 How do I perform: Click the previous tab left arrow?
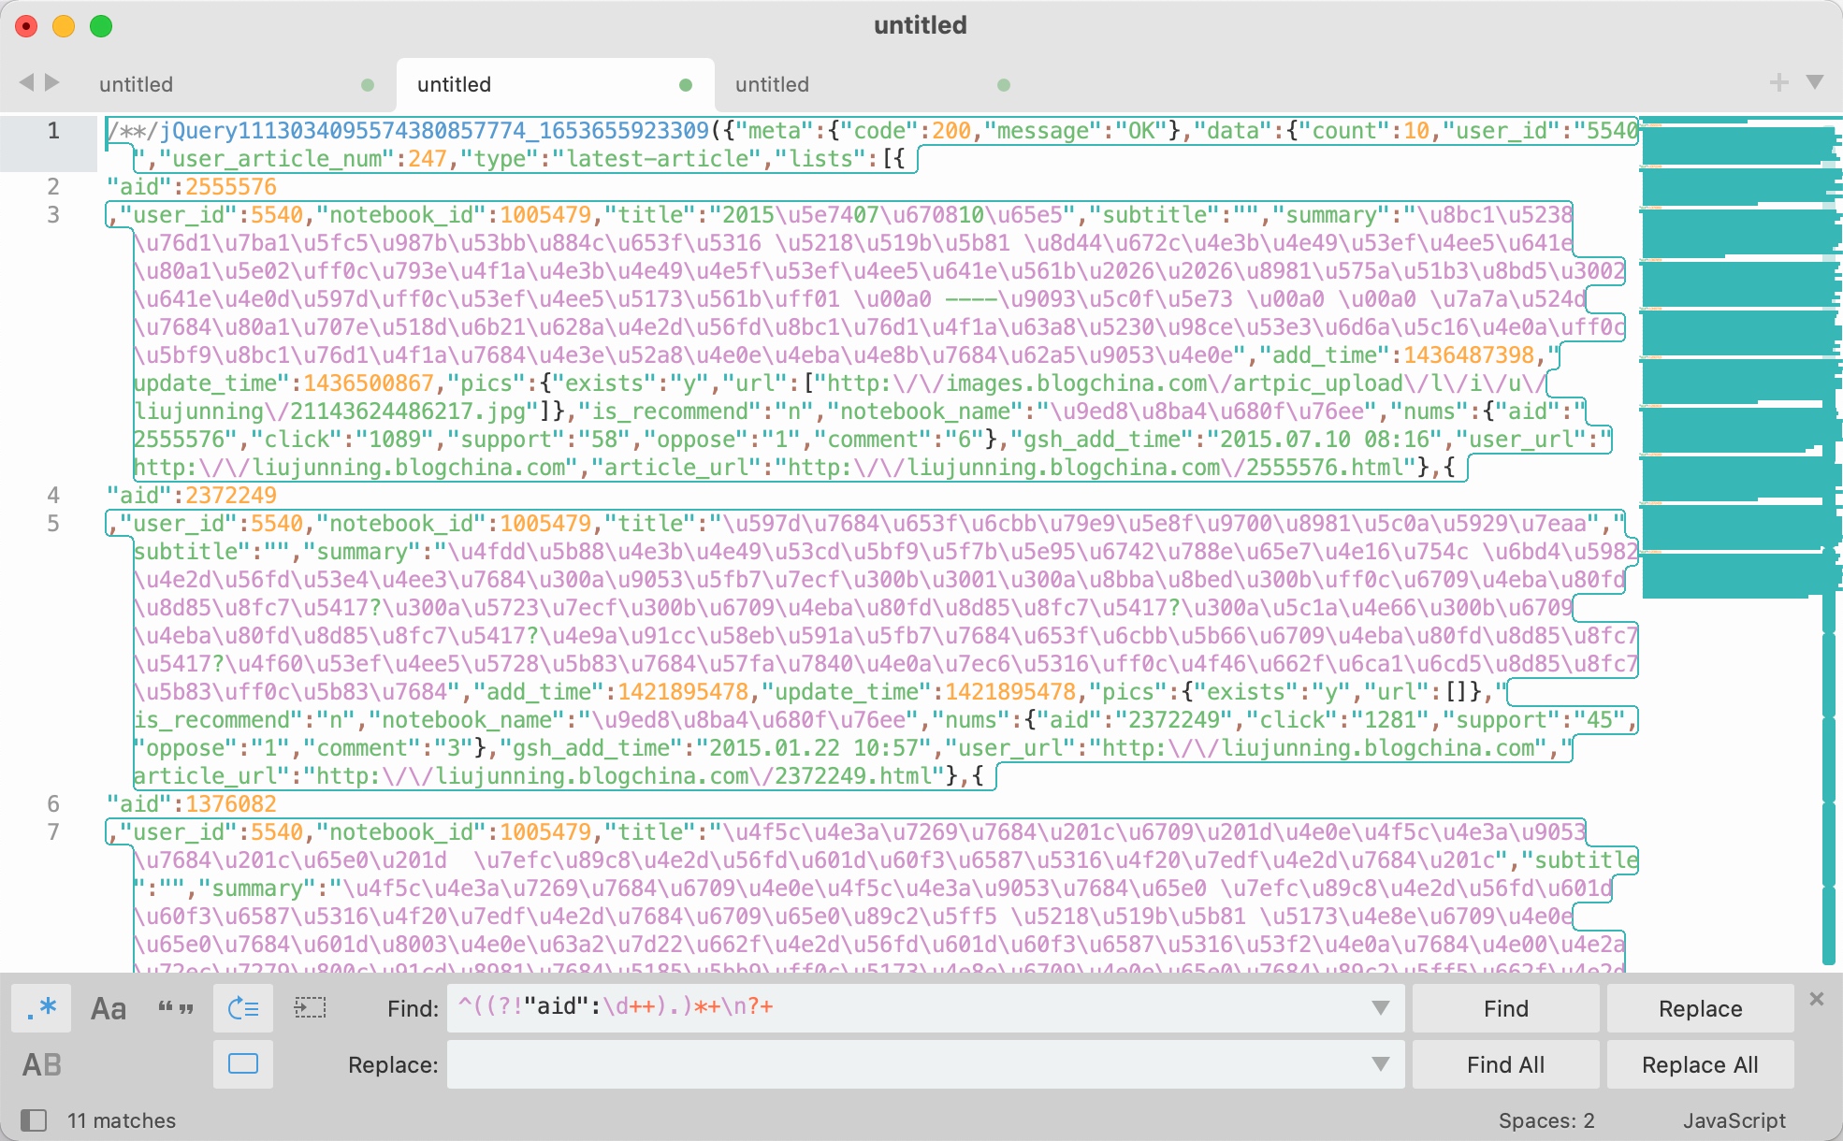pyautogui.click(x=26, y=83)
